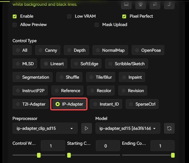This screenshot has width=189, height=163.
Task: Click the send dimensions up-arrow icon
Action: tap(169, 4)
